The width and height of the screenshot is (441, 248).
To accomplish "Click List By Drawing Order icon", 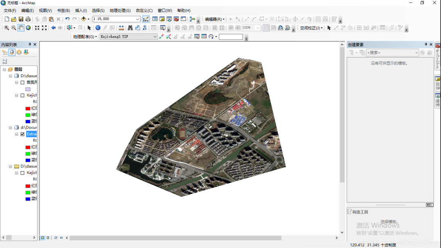I will click(5, 52).
